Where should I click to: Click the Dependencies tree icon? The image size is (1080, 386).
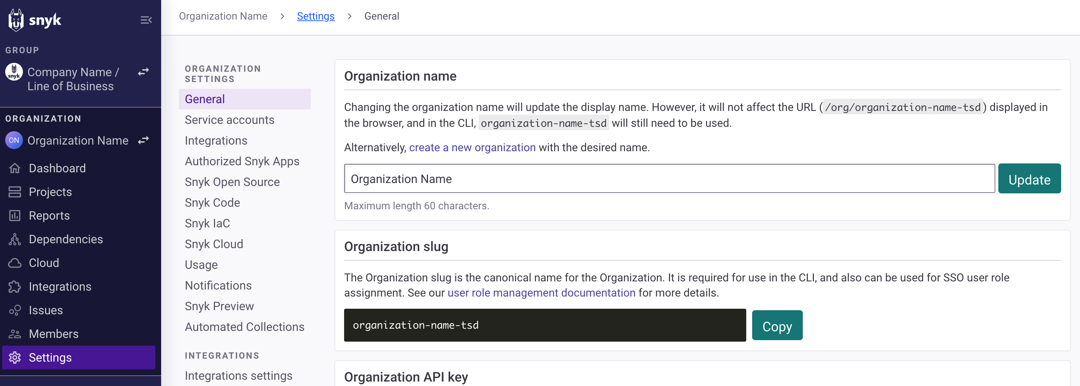(x=15, y=239)
